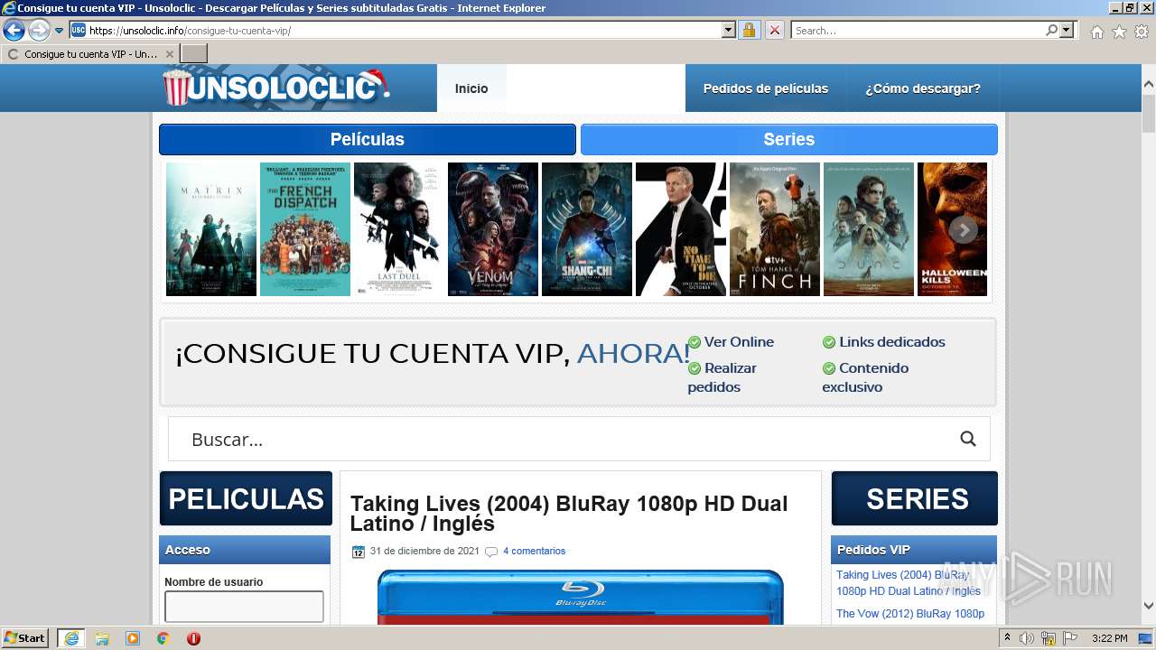Click the green check beside Realizar pedidos
Viewport: 1156px width, 650px height.
(695, 368)
